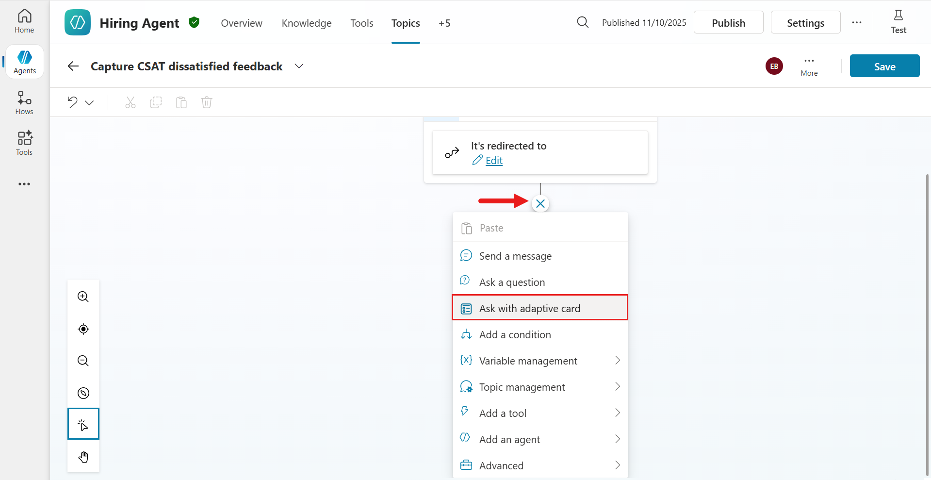Switch to the Knowledge tab
This screenshot has height=480, width=931.
(x=306, y=23)
